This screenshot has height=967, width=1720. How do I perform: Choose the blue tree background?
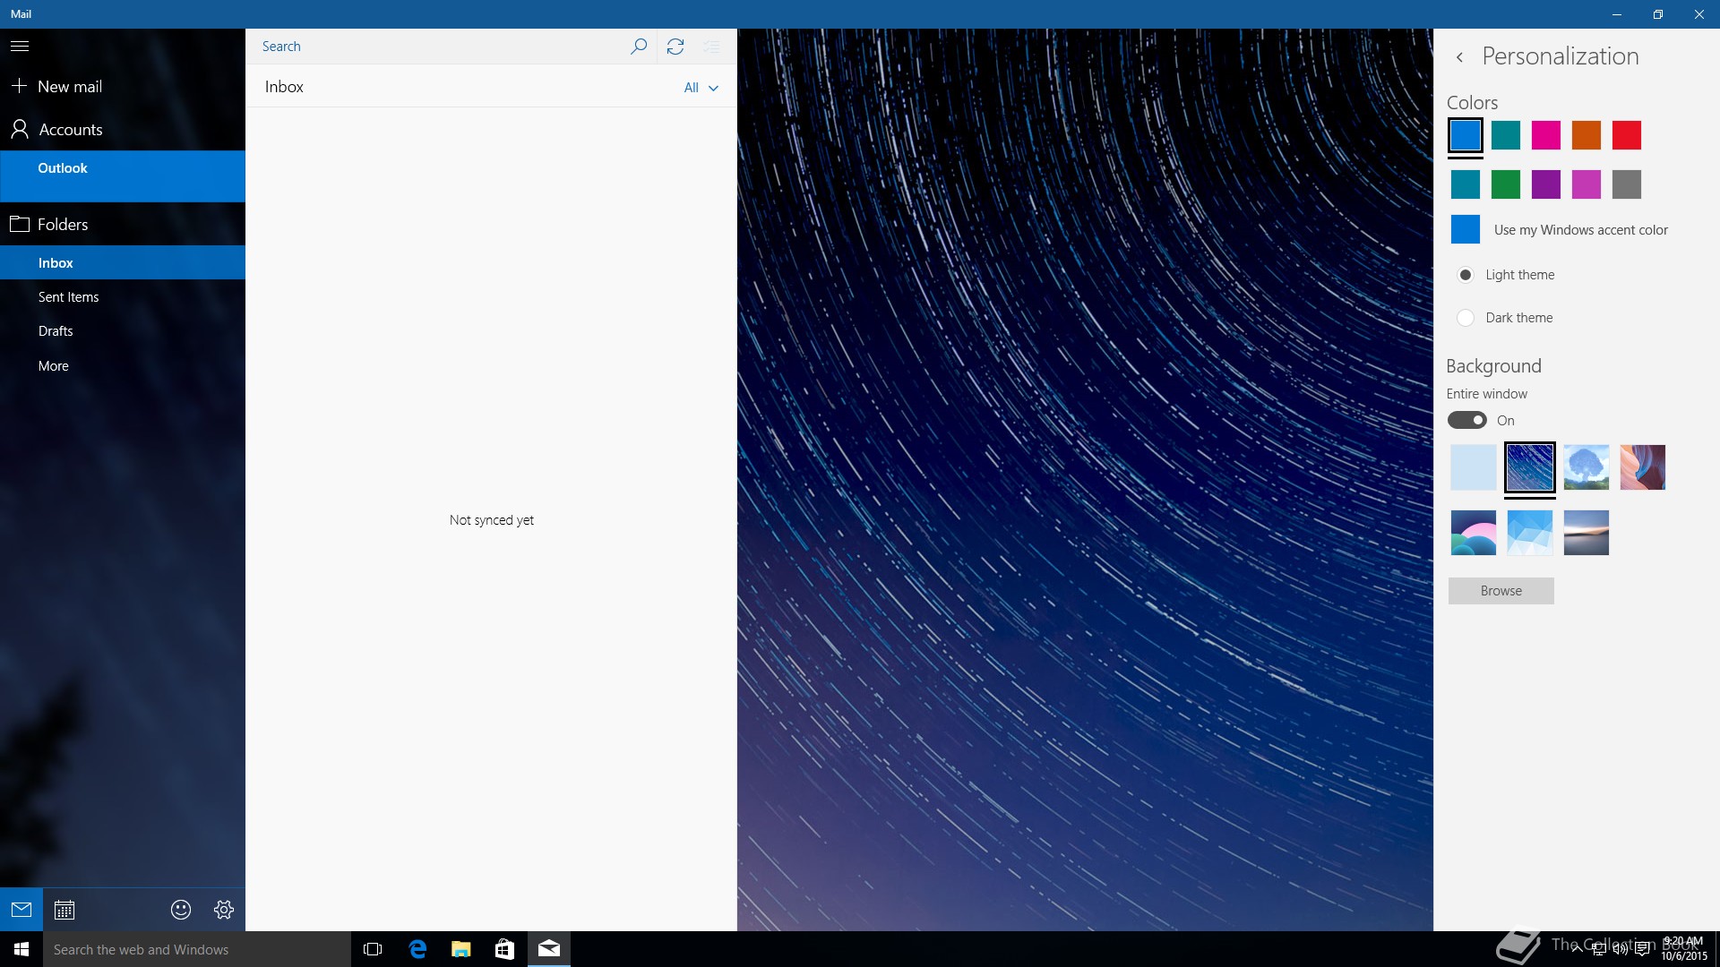tap(1587, 467)
